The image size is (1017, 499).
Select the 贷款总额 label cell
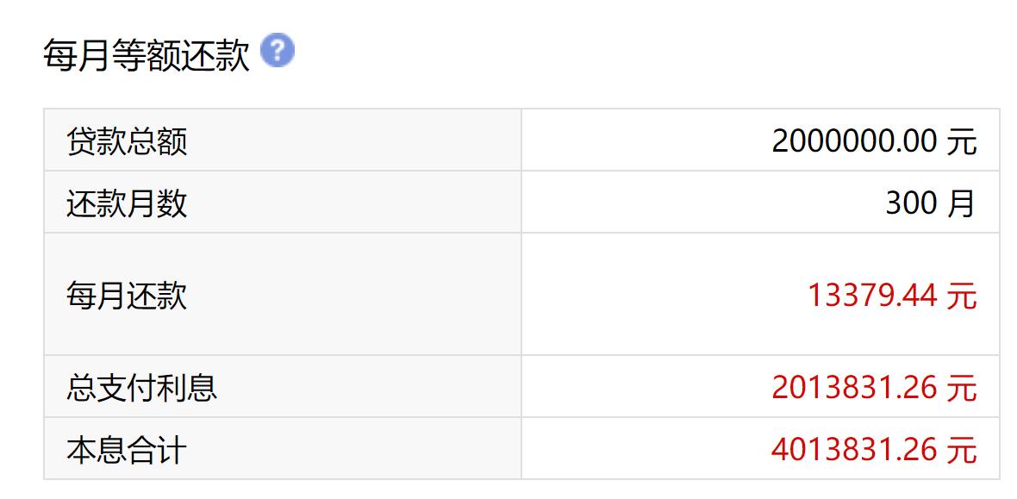[x=127, y=140]
